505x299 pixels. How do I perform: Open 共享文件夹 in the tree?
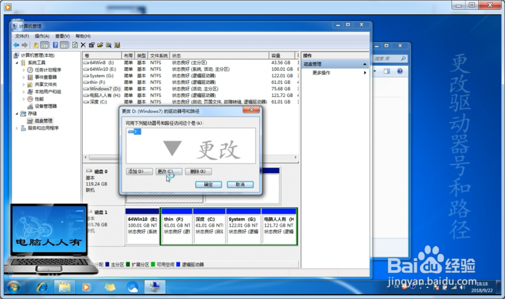(46, 84)
